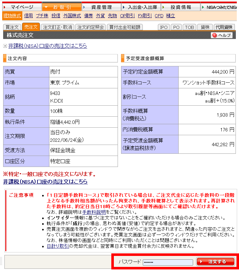Select CFD in the submenu
239x271 pixels.
click(159, 16)
